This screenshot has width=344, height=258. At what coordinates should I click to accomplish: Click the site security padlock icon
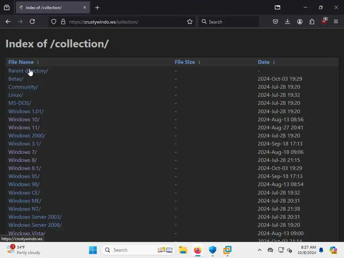63,22
